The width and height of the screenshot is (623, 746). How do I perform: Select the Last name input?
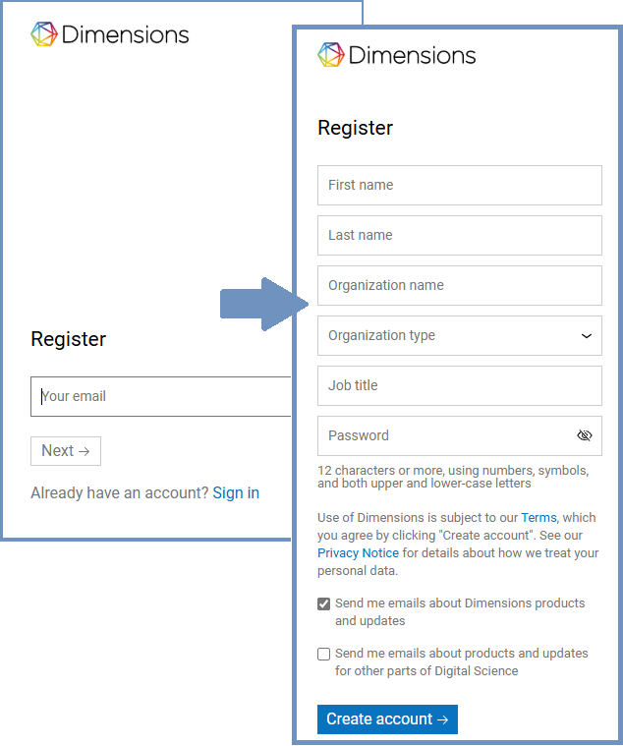tap(459, 235)
